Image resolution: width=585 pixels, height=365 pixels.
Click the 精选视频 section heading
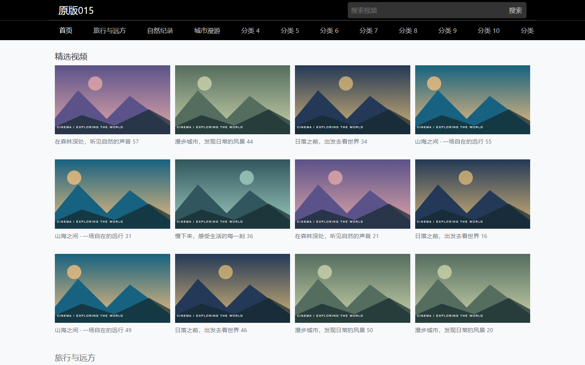click(x=71, y=56)
